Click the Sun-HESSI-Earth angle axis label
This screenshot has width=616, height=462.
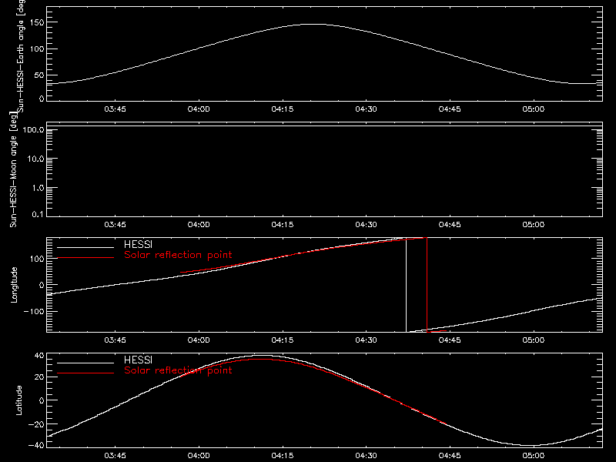pos(22,56)
